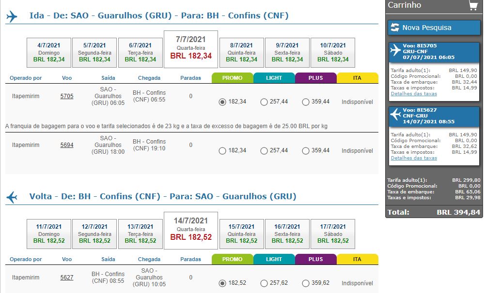Choose return date 12/7/2021 Segunda-feira
The height and width of the screenshot is (293, 485).
coord(94,234)
